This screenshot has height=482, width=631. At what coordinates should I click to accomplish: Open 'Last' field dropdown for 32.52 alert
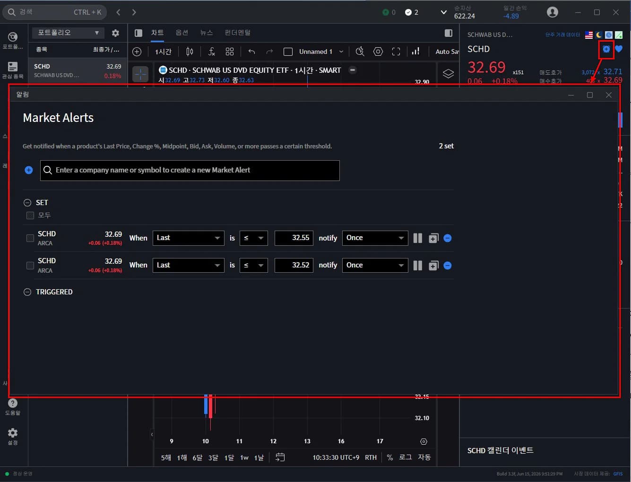[189, 265]
